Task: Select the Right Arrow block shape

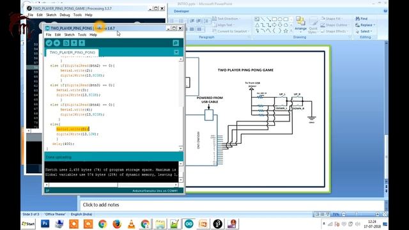Action: (274, 25)
